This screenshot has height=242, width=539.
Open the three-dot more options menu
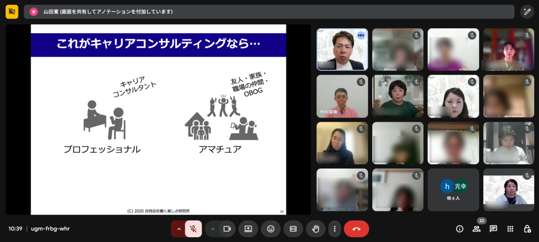coord(334,229)
